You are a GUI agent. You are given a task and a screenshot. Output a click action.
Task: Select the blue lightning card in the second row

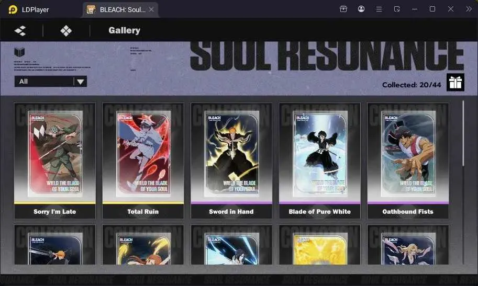pyautogui.click(x=231, y=245)
